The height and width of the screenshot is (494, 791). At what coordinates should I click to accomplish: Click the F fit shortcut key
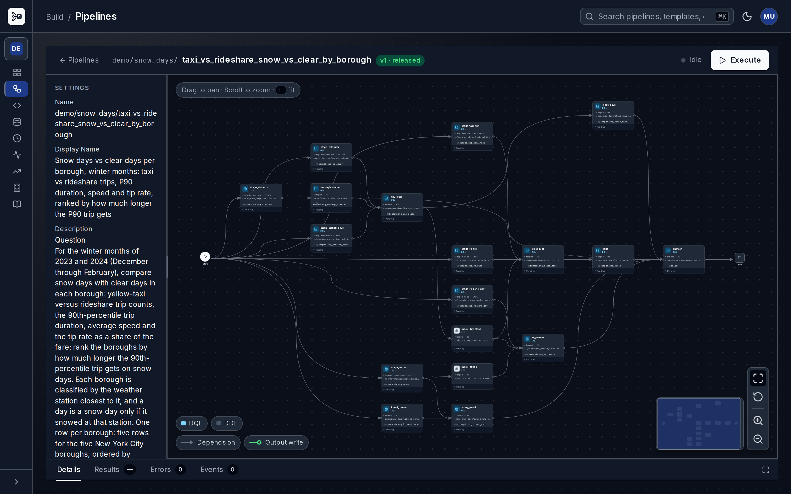(281, 90)
